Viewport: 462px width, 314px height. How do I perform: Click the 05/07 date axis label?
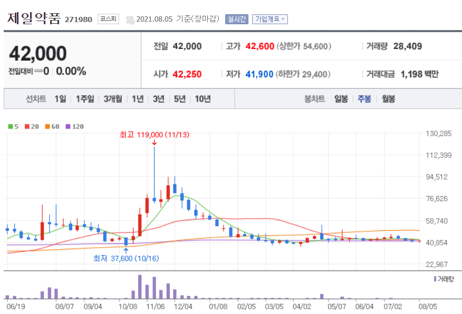click(x=337, y=307)
